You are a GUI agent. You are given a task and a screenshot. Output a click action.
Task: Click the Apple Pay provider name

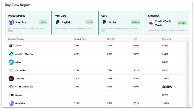(x=20, y=79)
